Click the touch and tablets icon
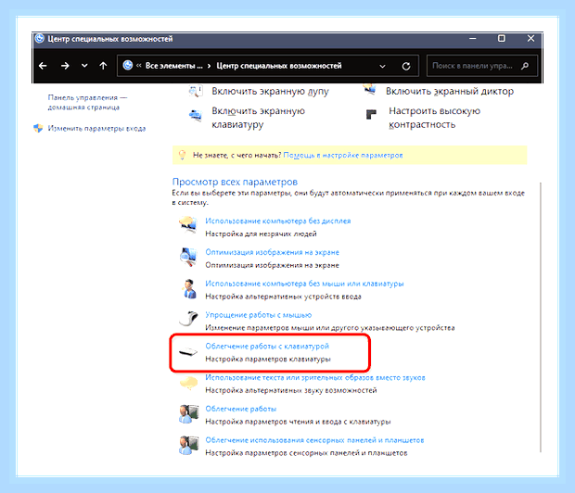 tap(188, 446)
